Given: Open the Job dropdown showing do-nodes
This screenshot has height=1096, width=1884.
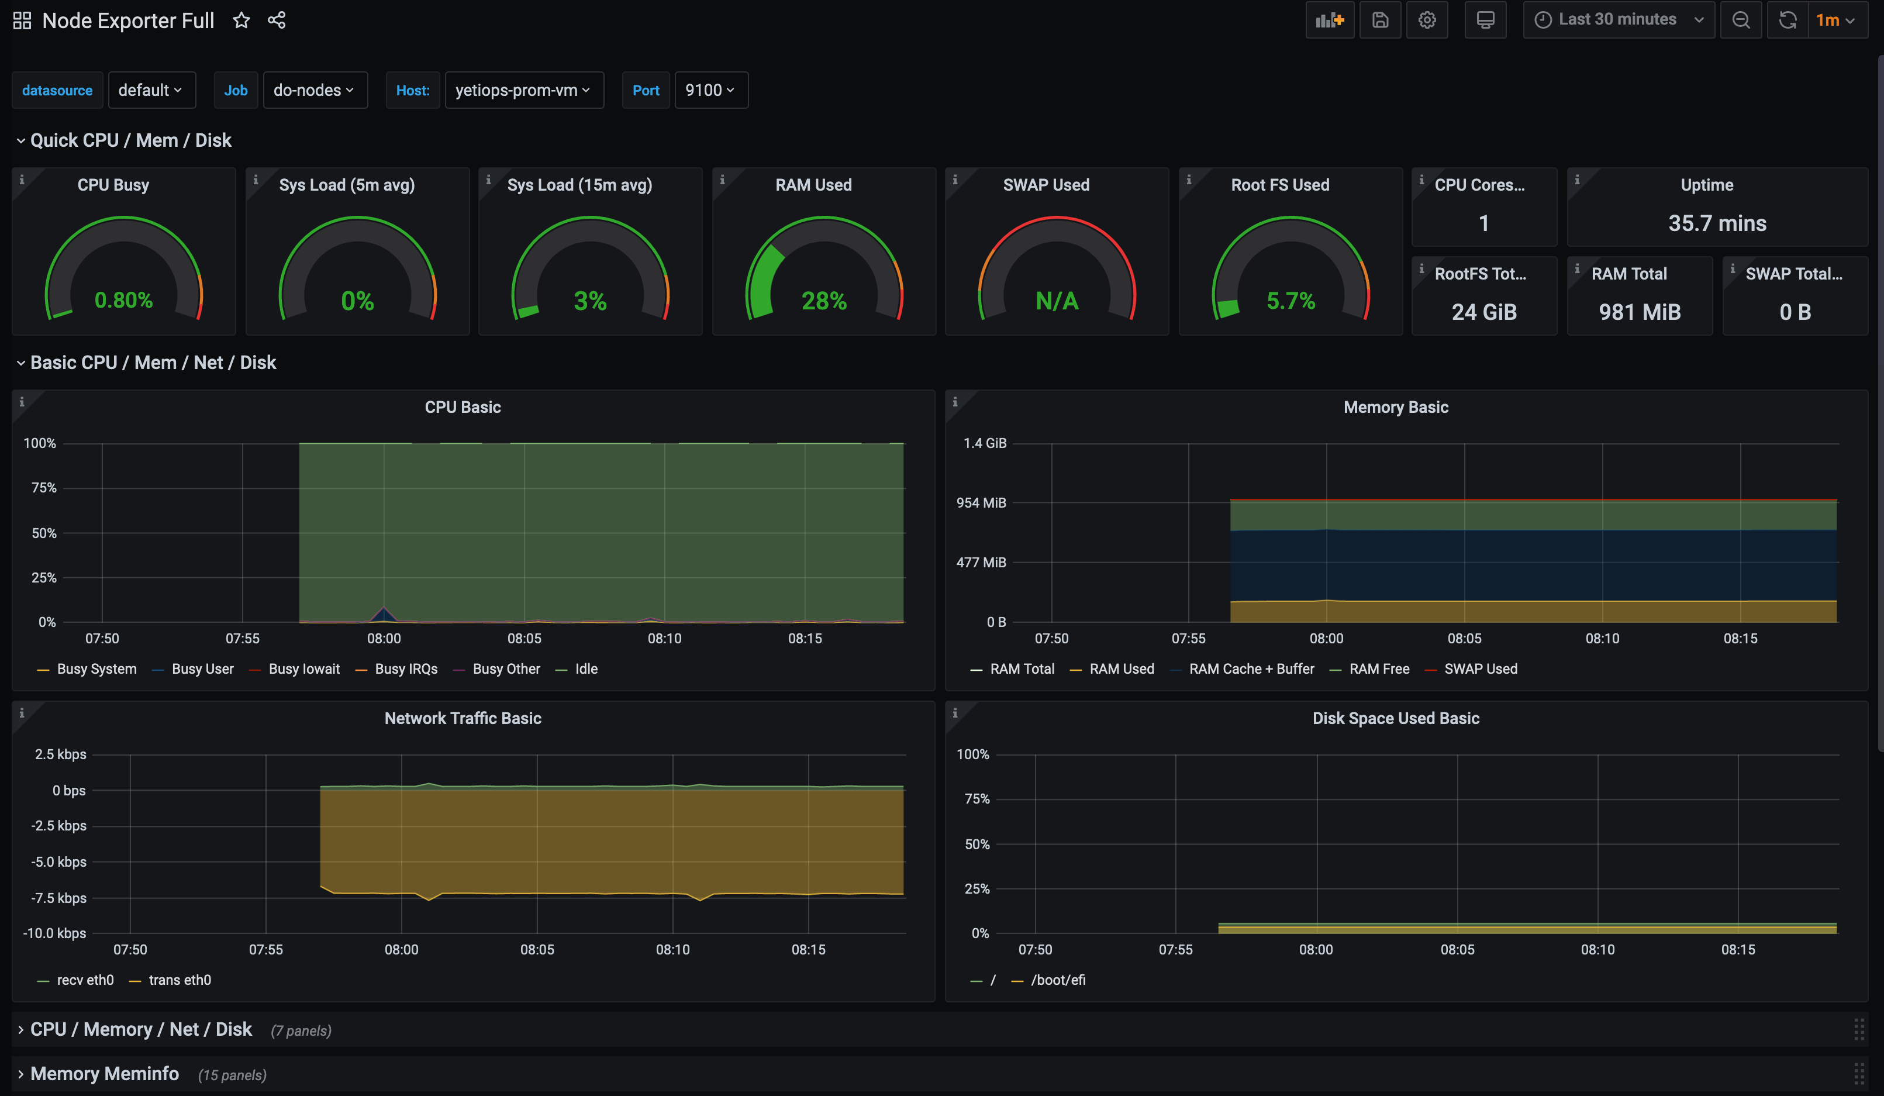Looking at the screenshot, I should point(315,89).
